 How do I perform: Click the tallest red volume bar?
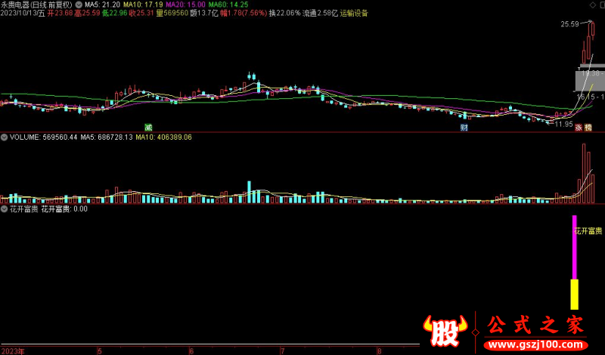(x=584, y=174)
